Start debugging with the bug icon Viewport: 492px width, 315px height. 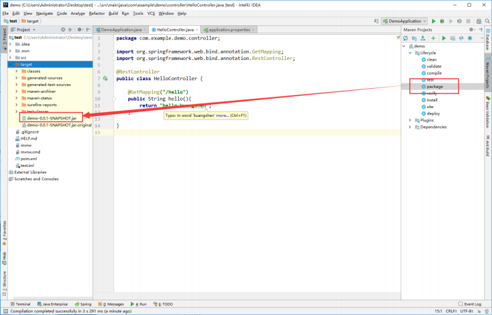point(442,21)
